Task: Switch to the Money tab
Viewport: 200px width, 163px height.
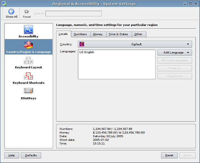Action: 98,34
